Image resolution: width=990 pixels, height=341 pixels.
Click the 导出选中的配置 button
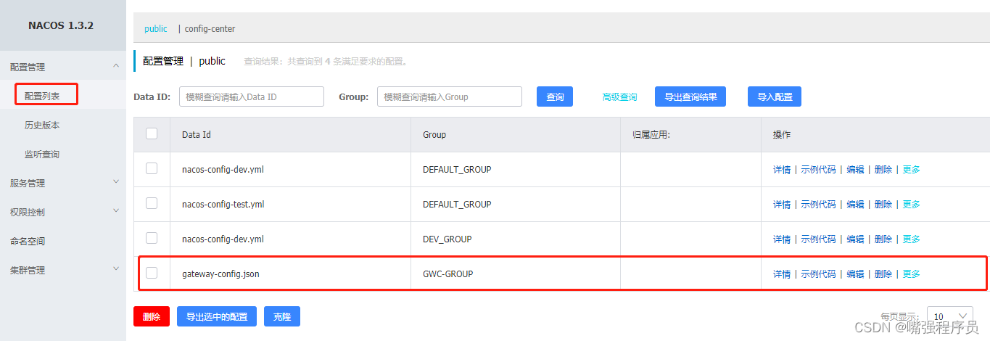217,316
